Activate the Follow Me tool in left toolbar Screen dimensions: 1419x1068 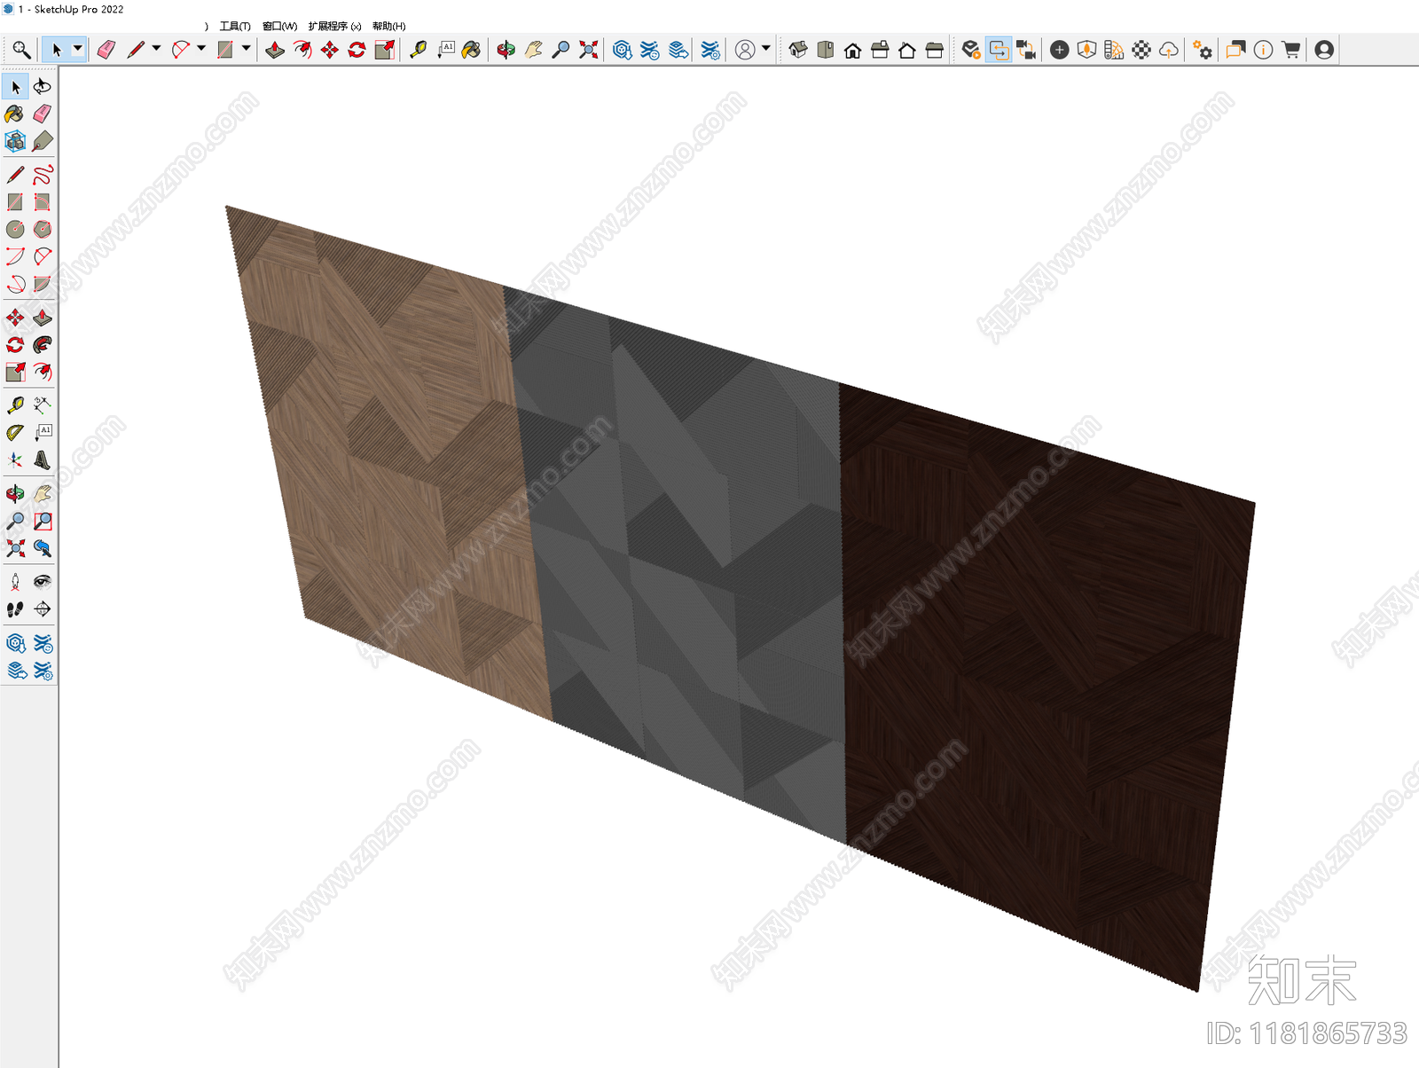point(43,344)
